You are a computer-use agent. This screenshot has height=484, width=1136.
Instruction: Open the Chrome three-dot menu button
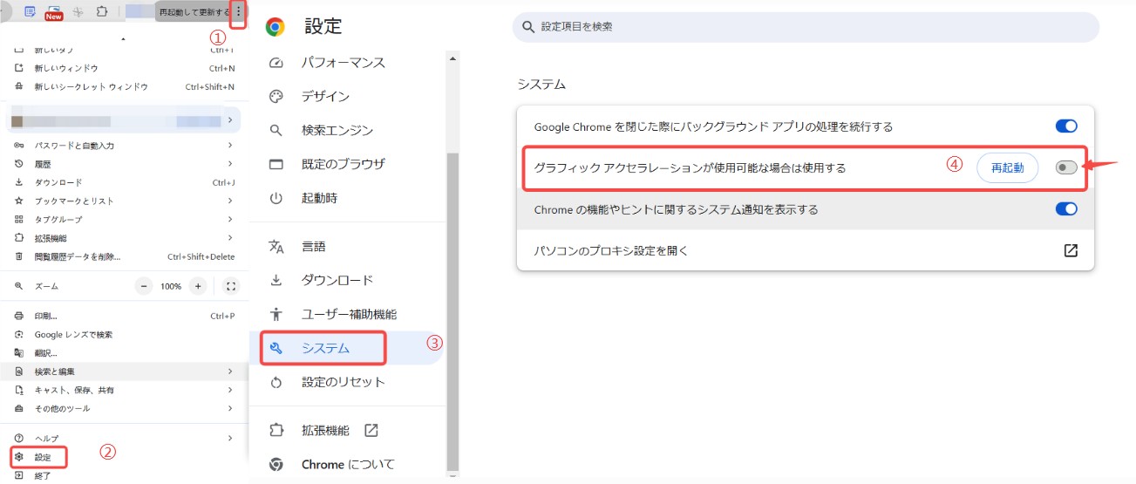pos(239,12)
